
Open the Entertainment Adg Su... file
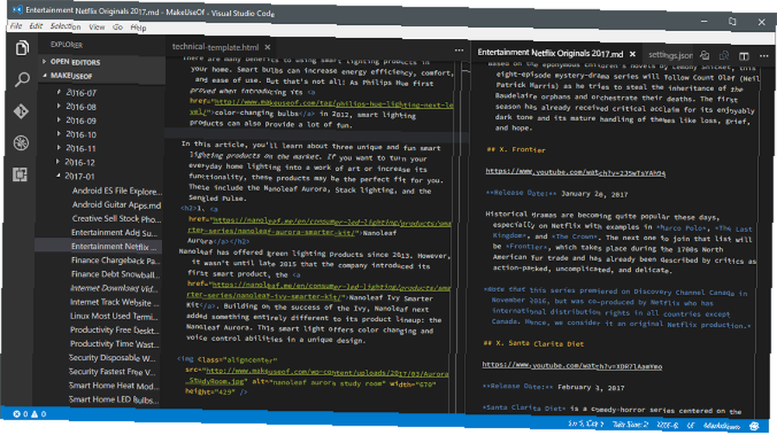click(x=114, y=232)
